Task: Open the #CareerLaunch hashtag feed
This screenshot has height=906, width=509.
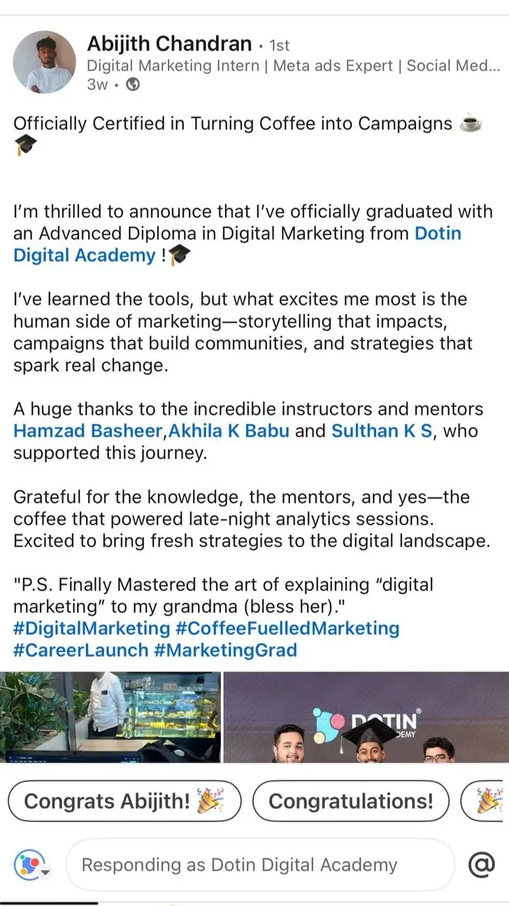Action: pos(81,650)
